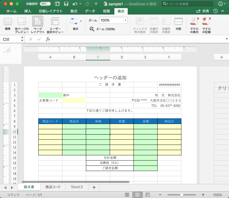Image resolution: width=229 pixels, height=198 pixels.
Task: Click the name box showing C10
Action: point(10,39)
